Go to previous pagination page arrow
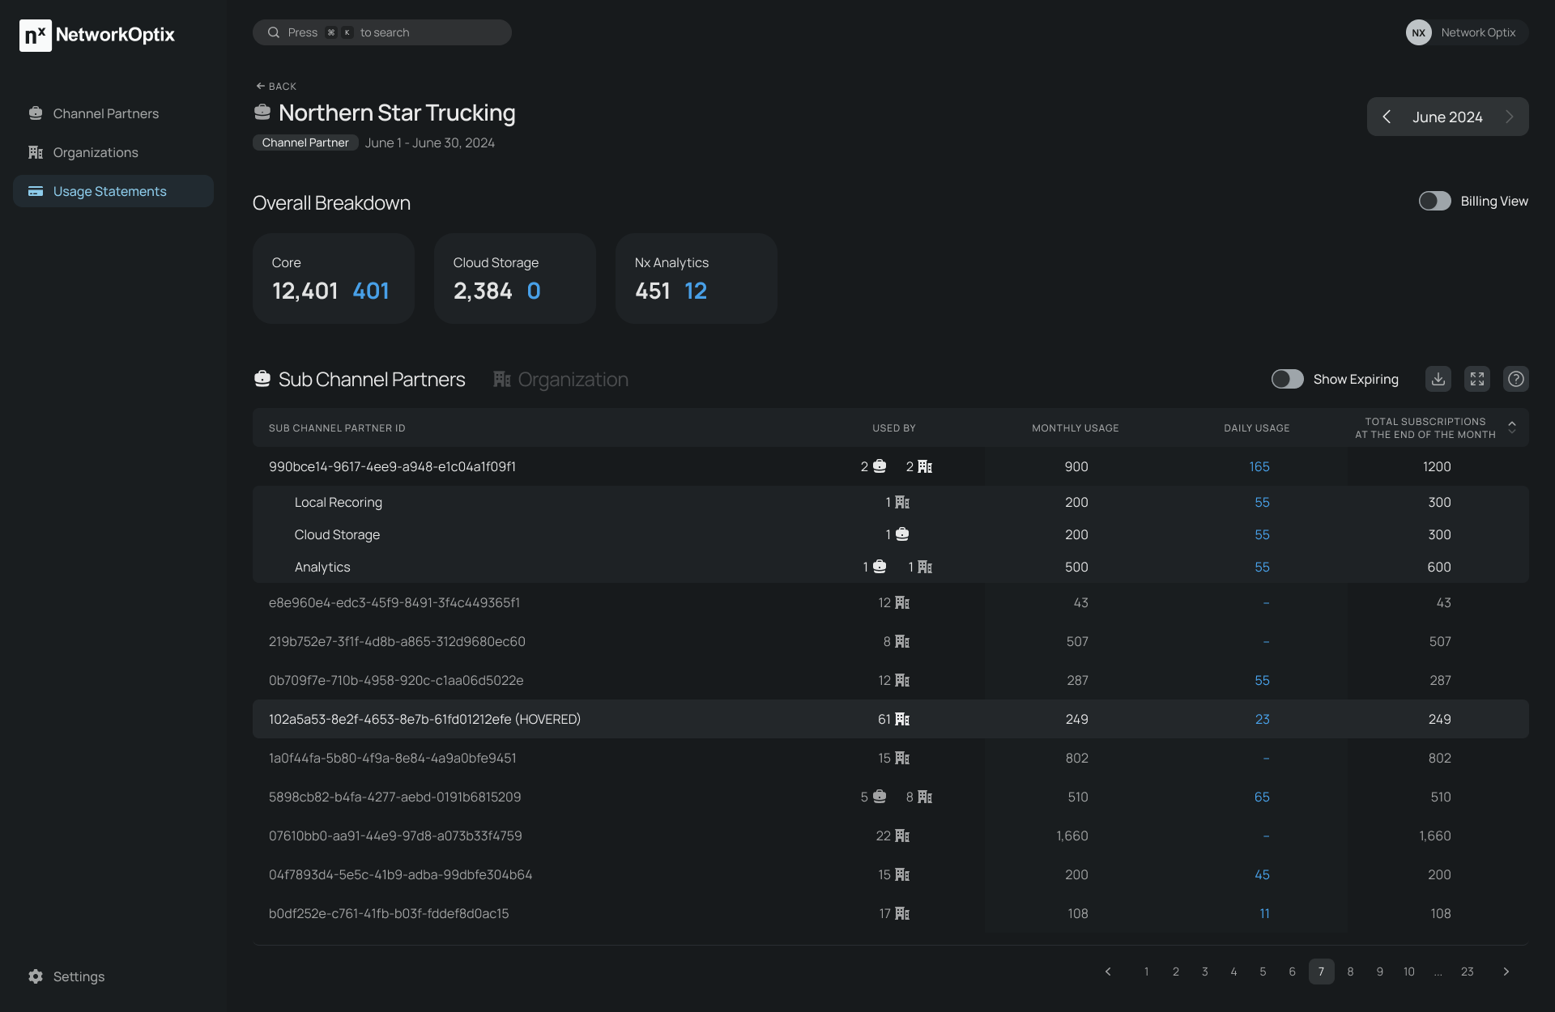 (x=1108, y=972)
